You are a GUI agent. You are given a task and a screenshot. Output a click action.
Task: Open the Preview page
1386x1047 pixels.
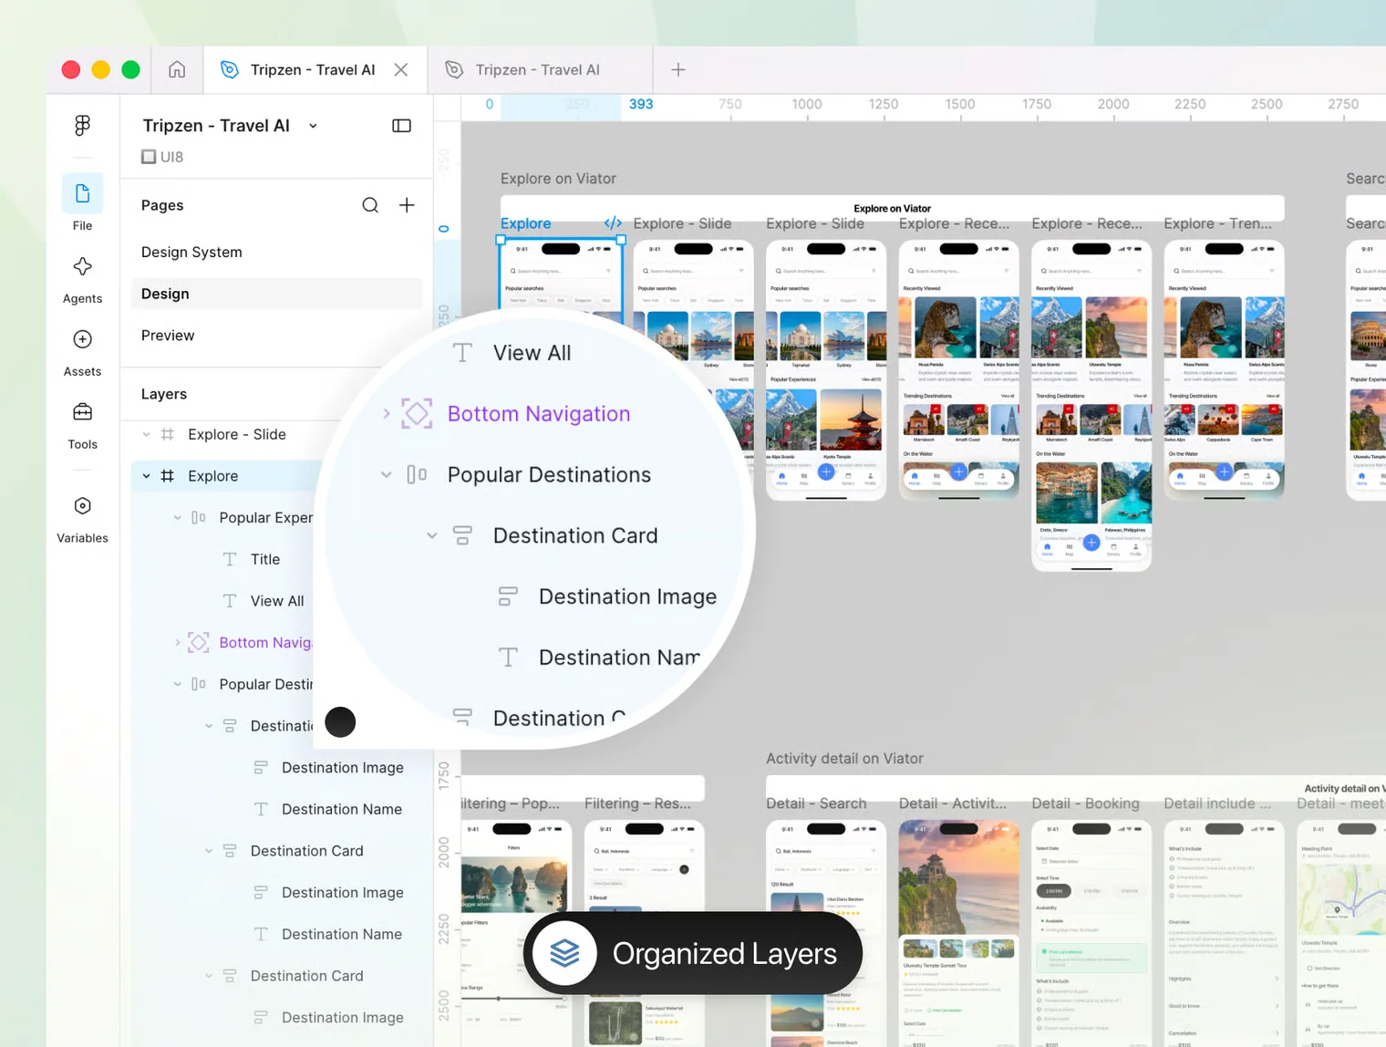(168, 336)
